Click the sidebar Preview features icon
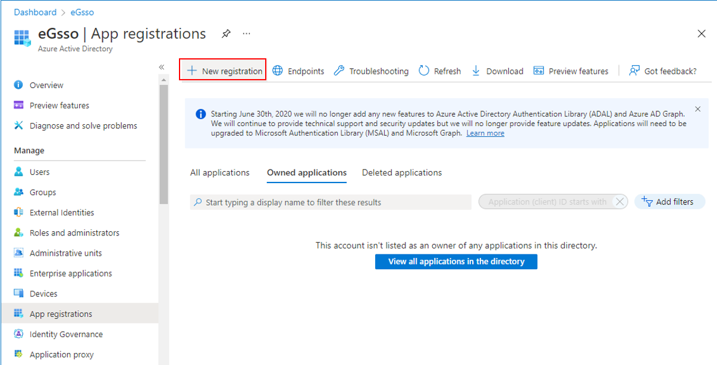 coord(18,105)
